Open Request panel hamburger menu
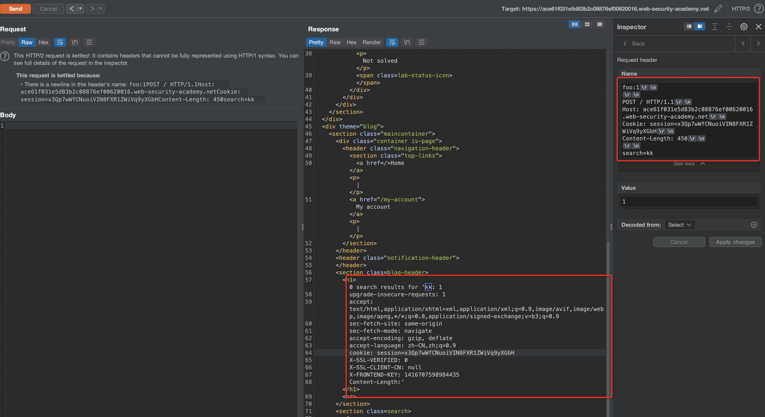The height and width of the screenshot is (417, 765). tap(89, 42)
